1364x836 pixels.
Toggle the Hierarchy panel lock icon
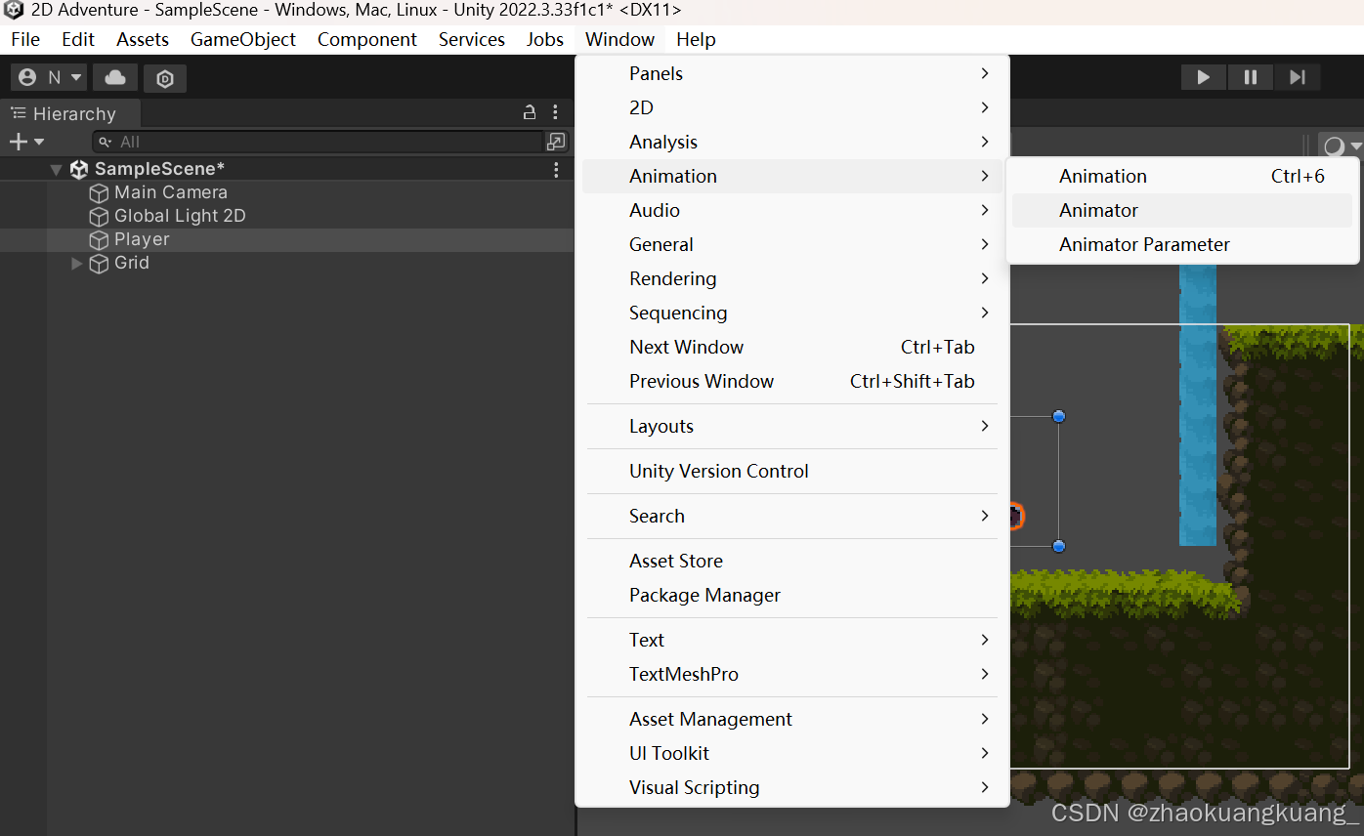click(x=530, y=112)
